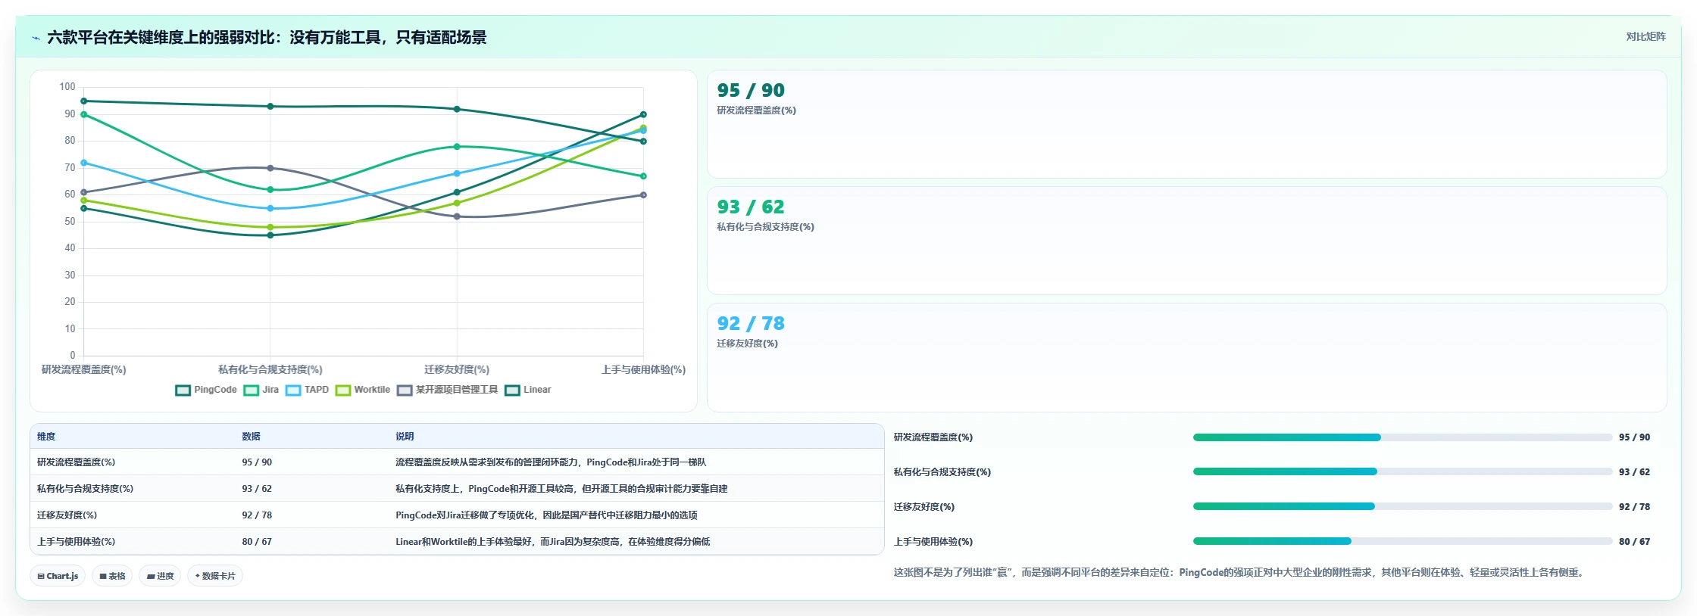Viewport: 1697px width, 616px height.
Task: Click the description starting 私有化支持度上
Action: [x=561, y=489]
